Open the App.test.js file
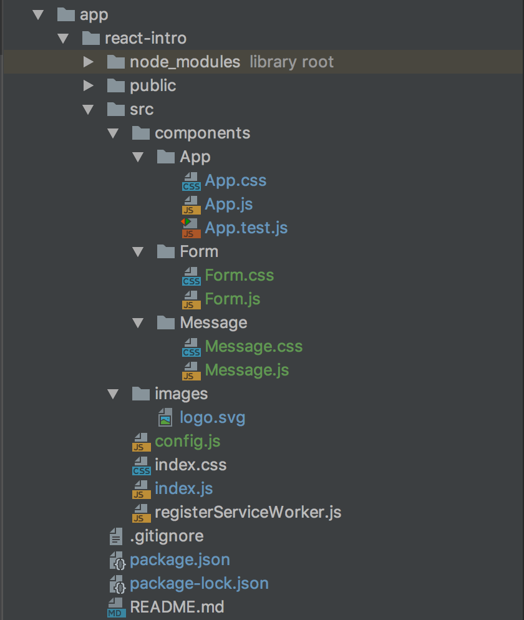The height and width of the screenshot is (620, 524). (x=246, y=228)
